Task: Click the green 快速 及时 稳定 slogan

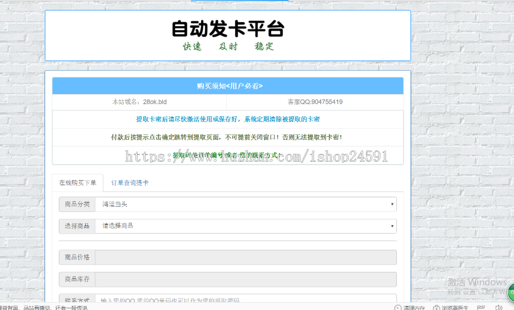Action: pos(228,46)
